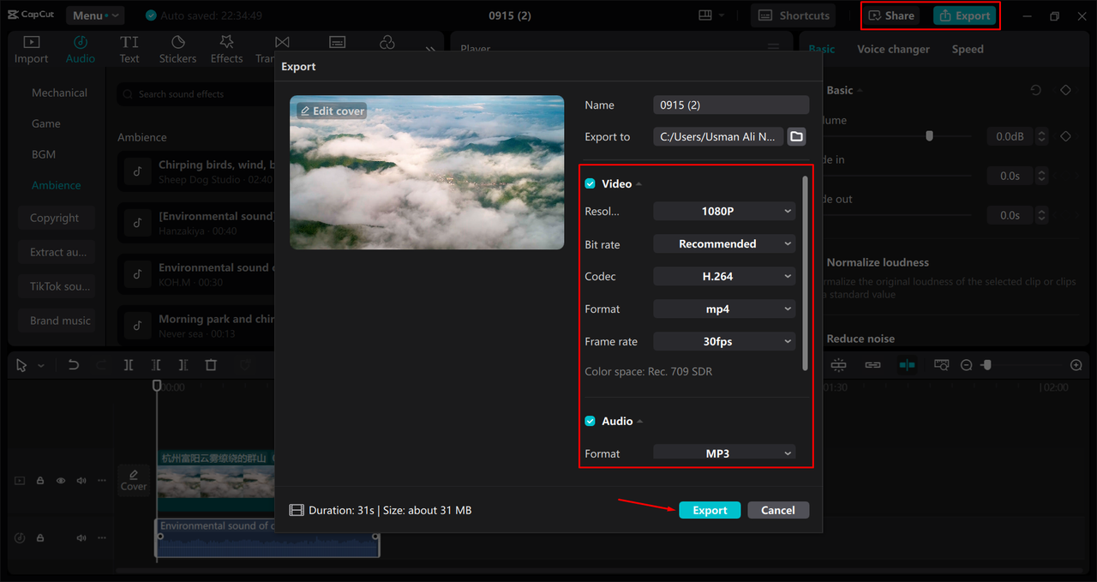Mute the video track speaker
This screenshot has height=582, width=1097.
[x=81, y=481]
